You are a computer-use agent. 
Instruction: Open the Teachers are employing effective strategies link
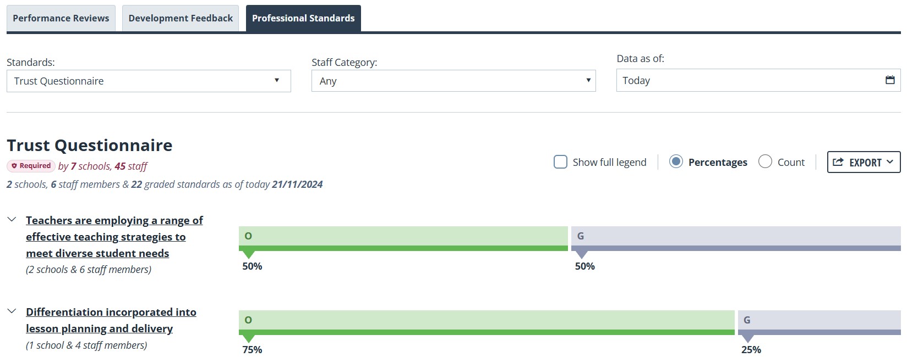pyautogui.click(x=114, y=237)
